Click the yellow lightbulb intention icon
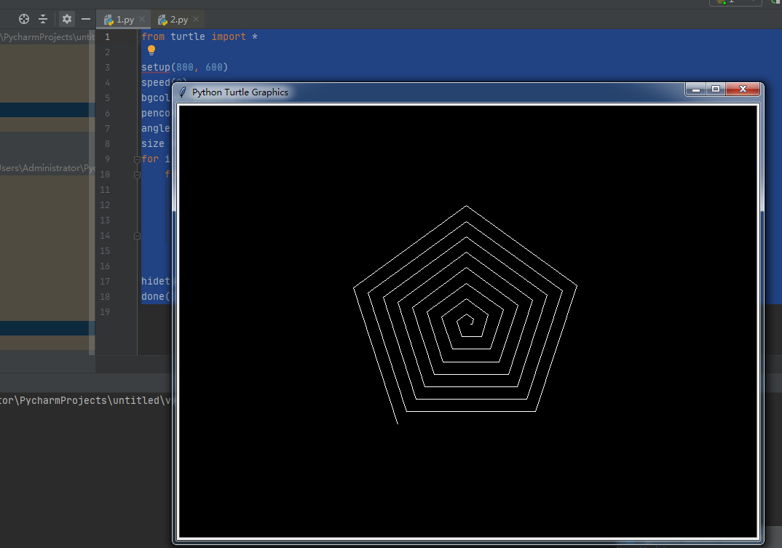 click(x=151, y=50)
